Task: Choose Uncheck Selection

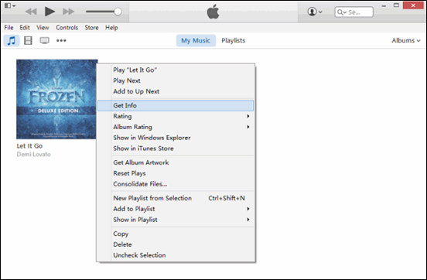Action: tap(176, 255)
